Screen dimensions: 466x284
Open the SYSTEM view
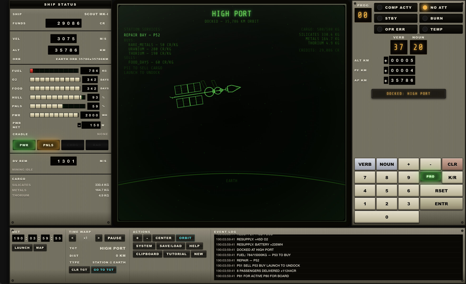[144, 246]
